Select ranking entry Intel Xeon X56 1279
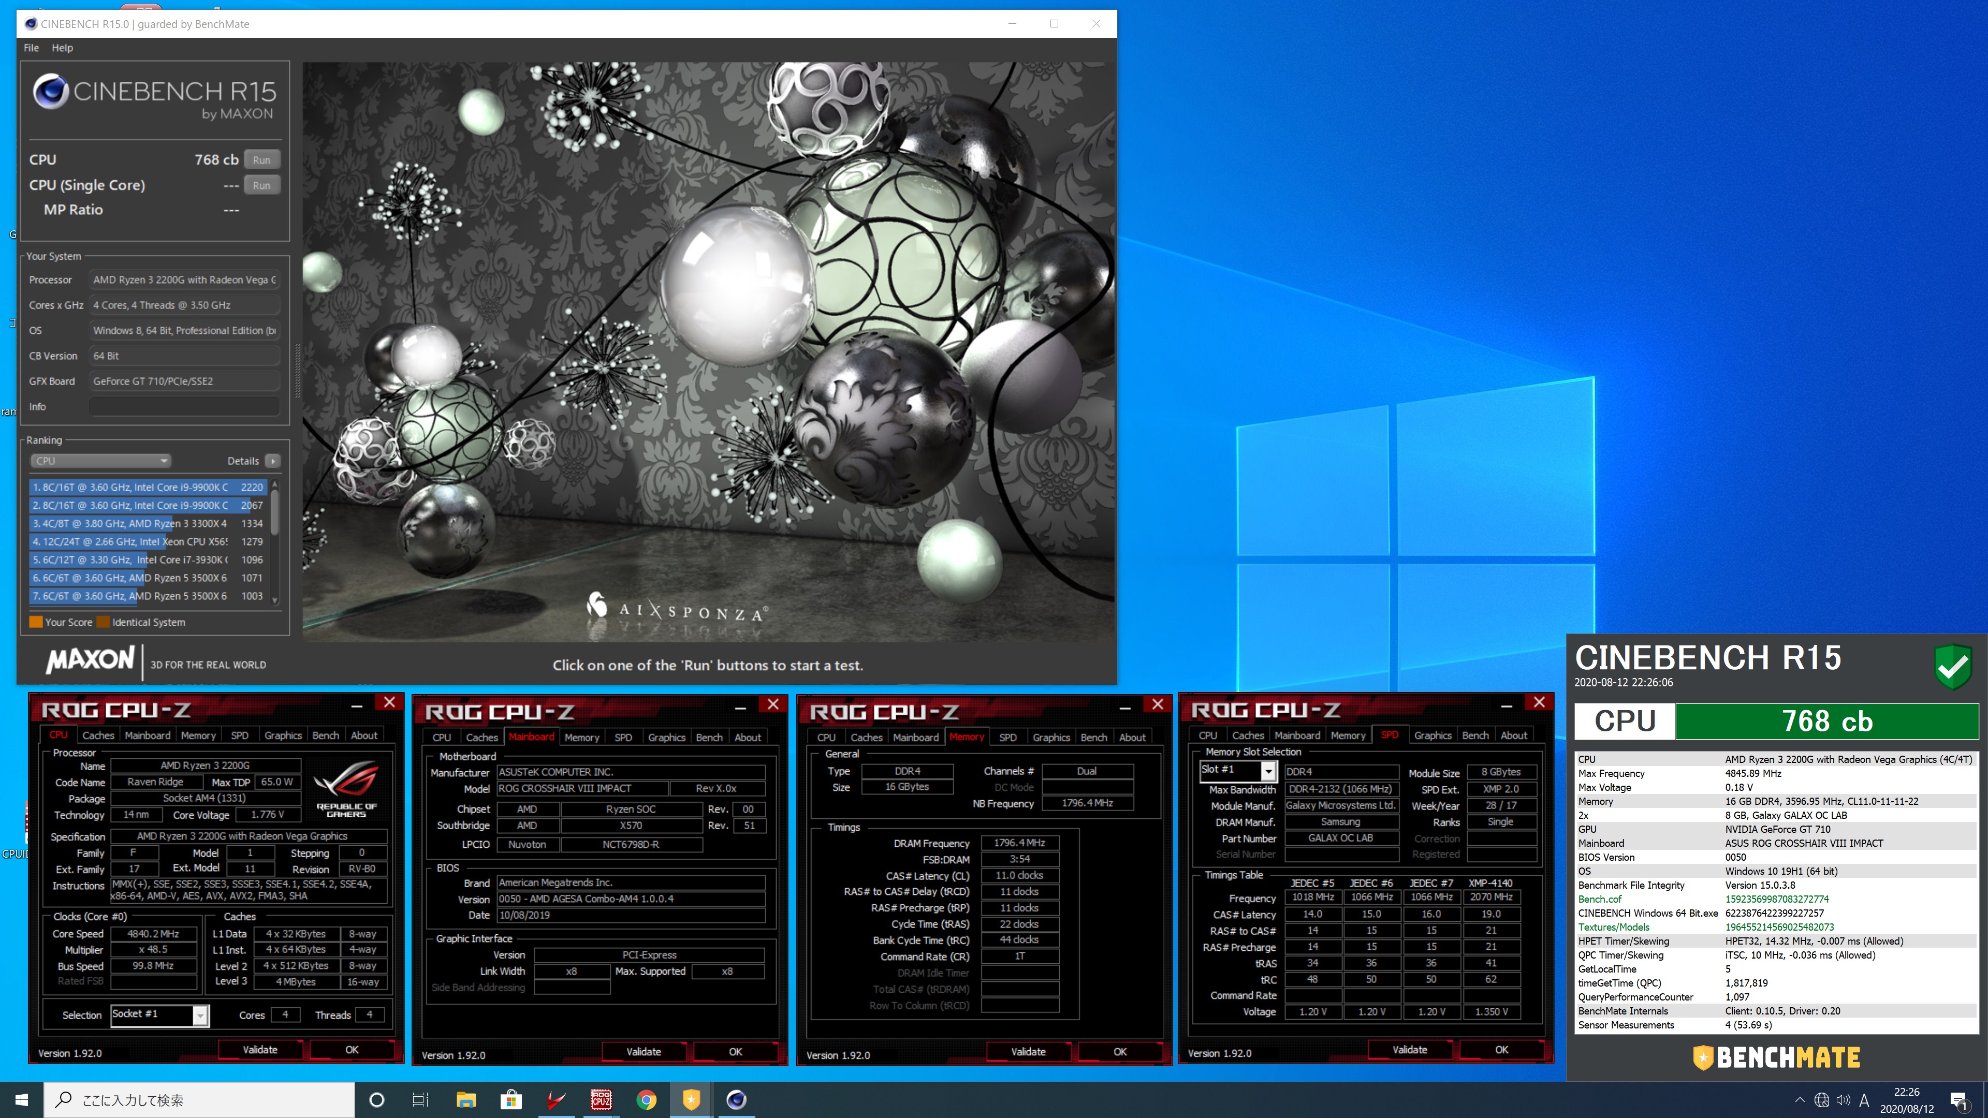Viewport: 1988px width, 1118px height. 148,541
